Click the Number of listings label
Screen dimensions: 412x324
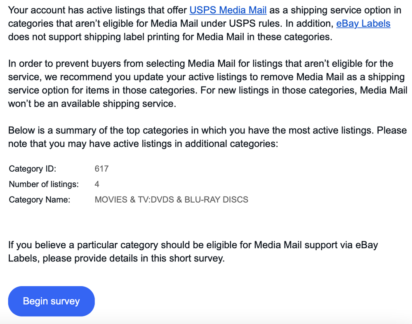click(x=44, y=184)
